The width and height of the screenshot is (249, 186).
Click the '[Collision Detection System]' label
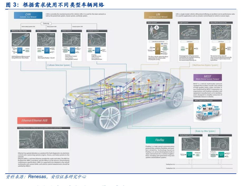tap(59, 65)
